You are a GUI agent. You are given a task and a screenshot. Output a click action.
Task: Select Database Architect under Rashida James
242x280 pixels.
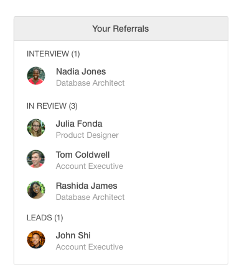90,197
